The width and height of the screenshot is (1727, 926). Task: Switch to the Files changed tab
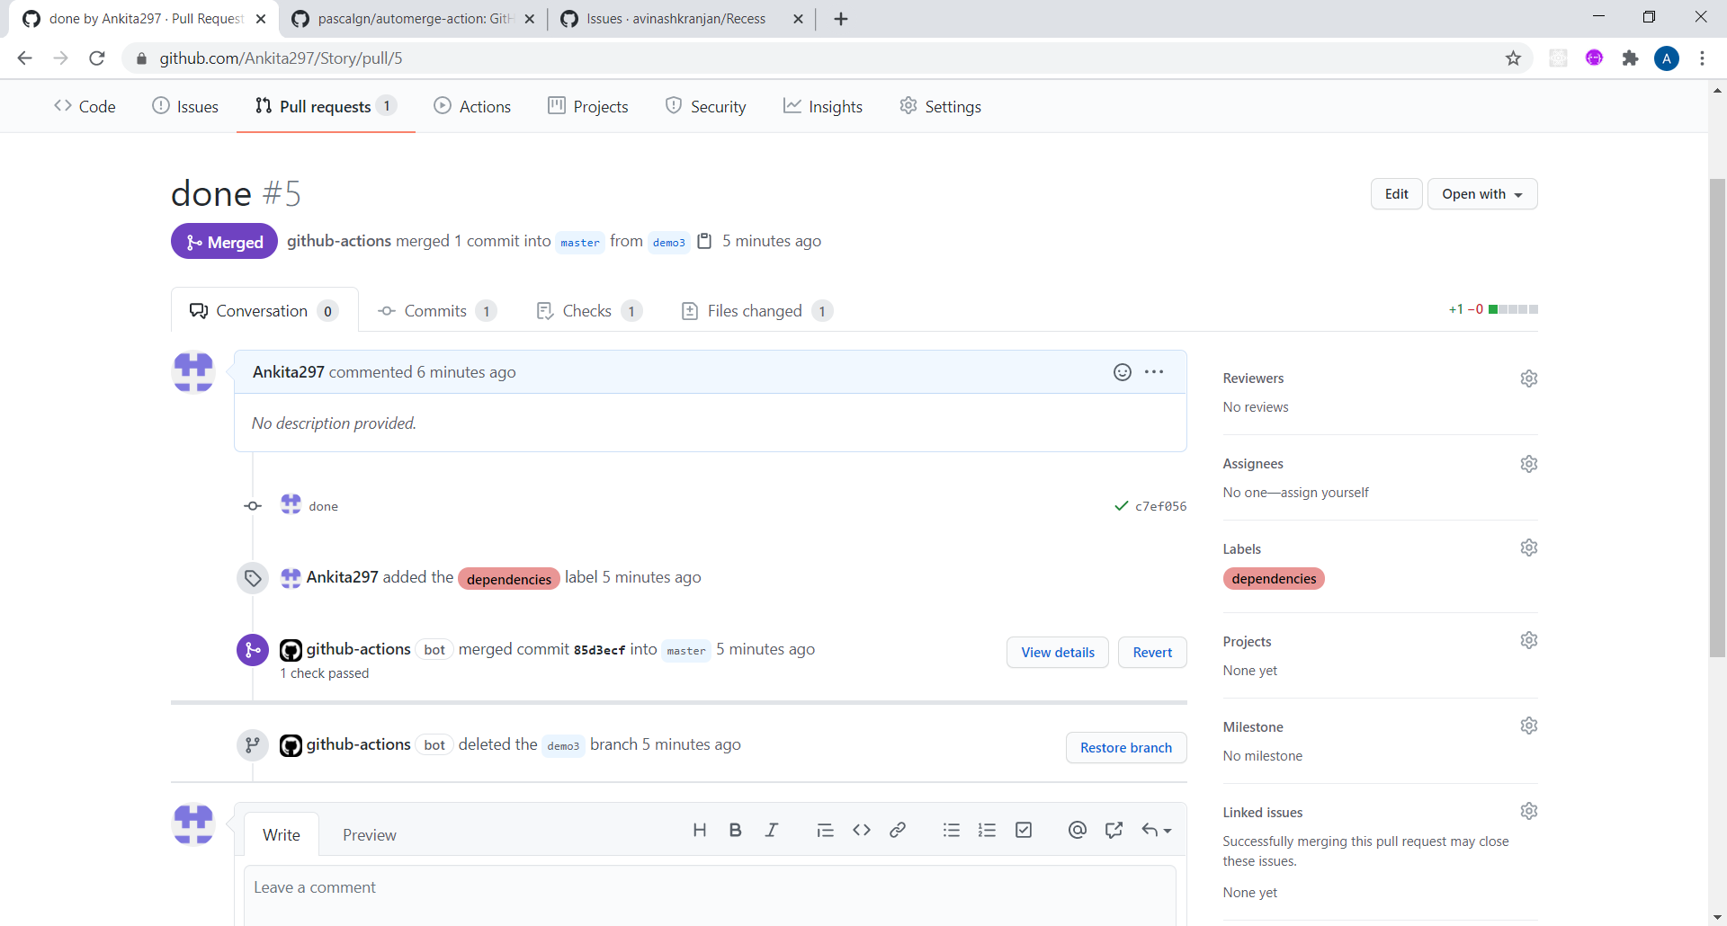coord(755,310)
